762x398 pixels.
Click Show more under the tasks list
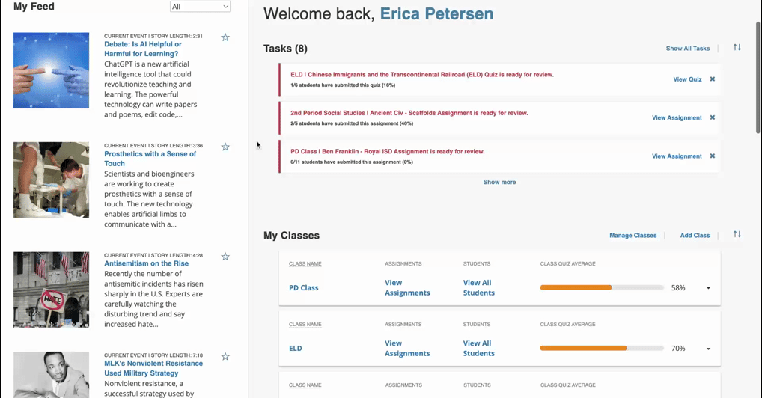499,183
